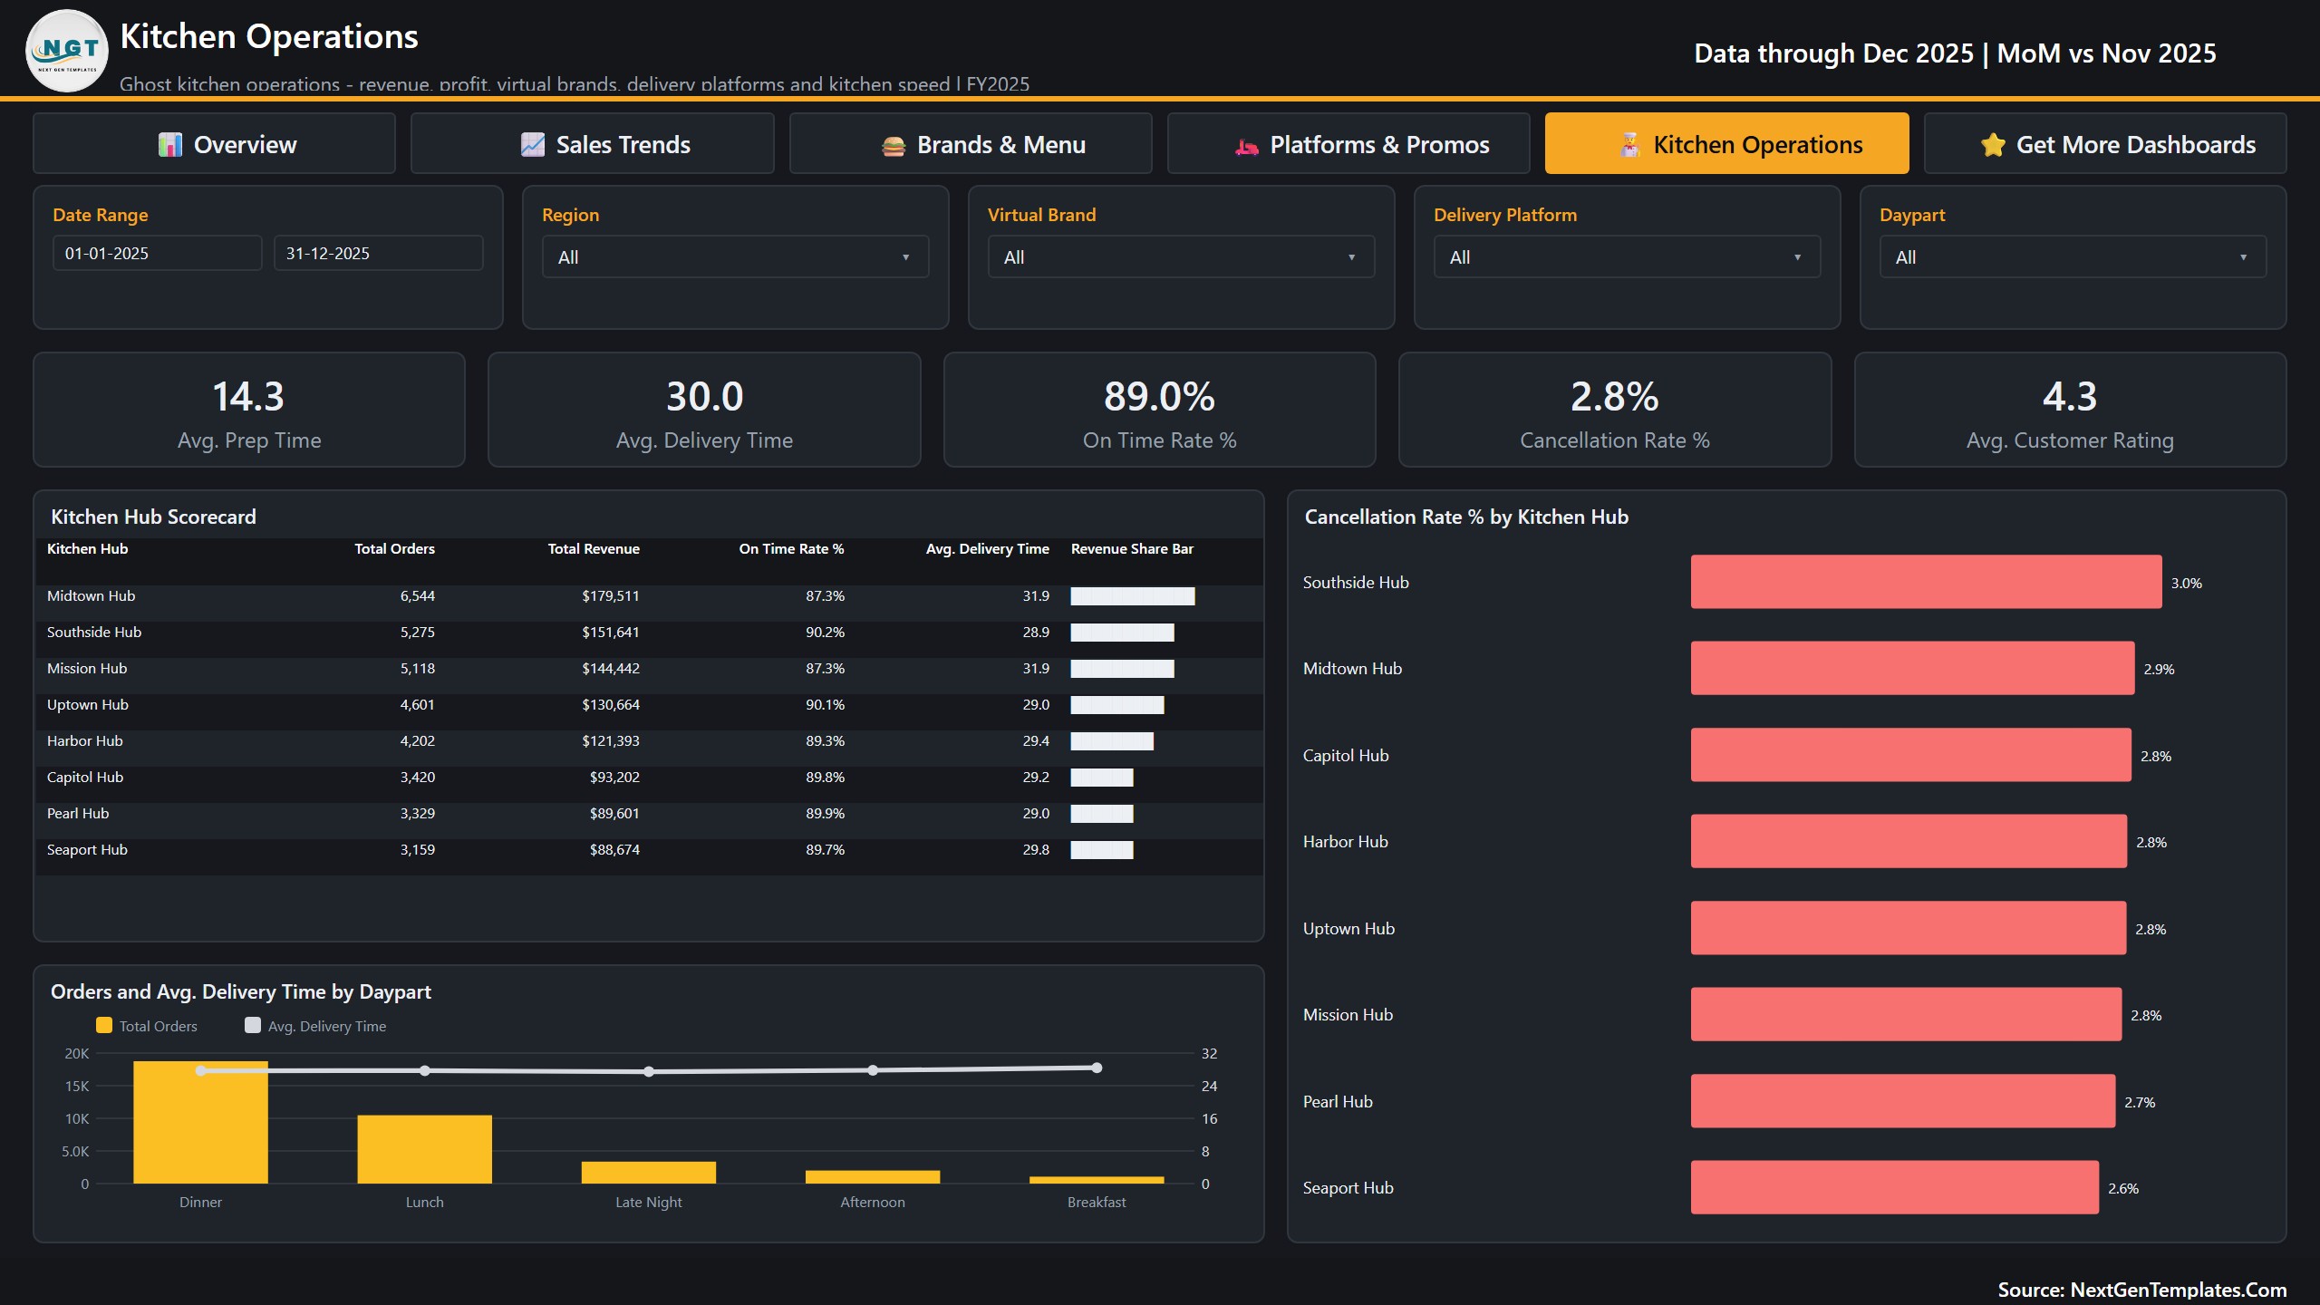Select the Avg. Customer Rating KPI card

tap(2071, 410)
